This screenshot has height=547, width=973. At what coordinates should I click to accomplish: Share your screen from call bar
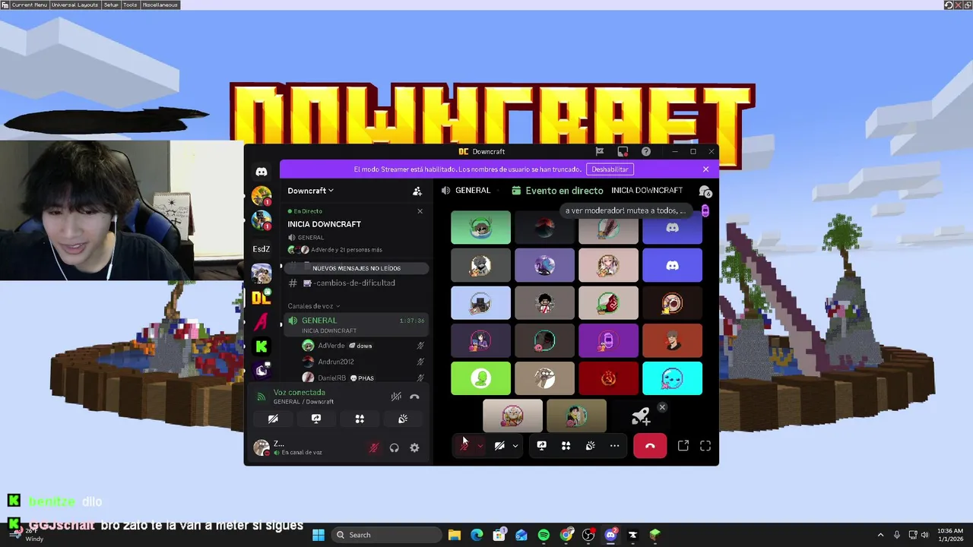point(541,446)
